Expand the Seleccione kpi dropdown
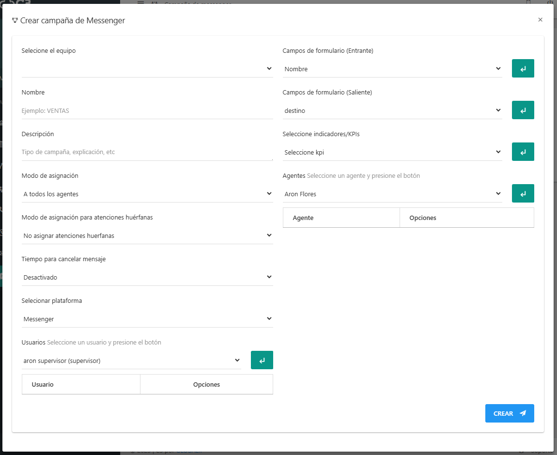 coord(392,152)
